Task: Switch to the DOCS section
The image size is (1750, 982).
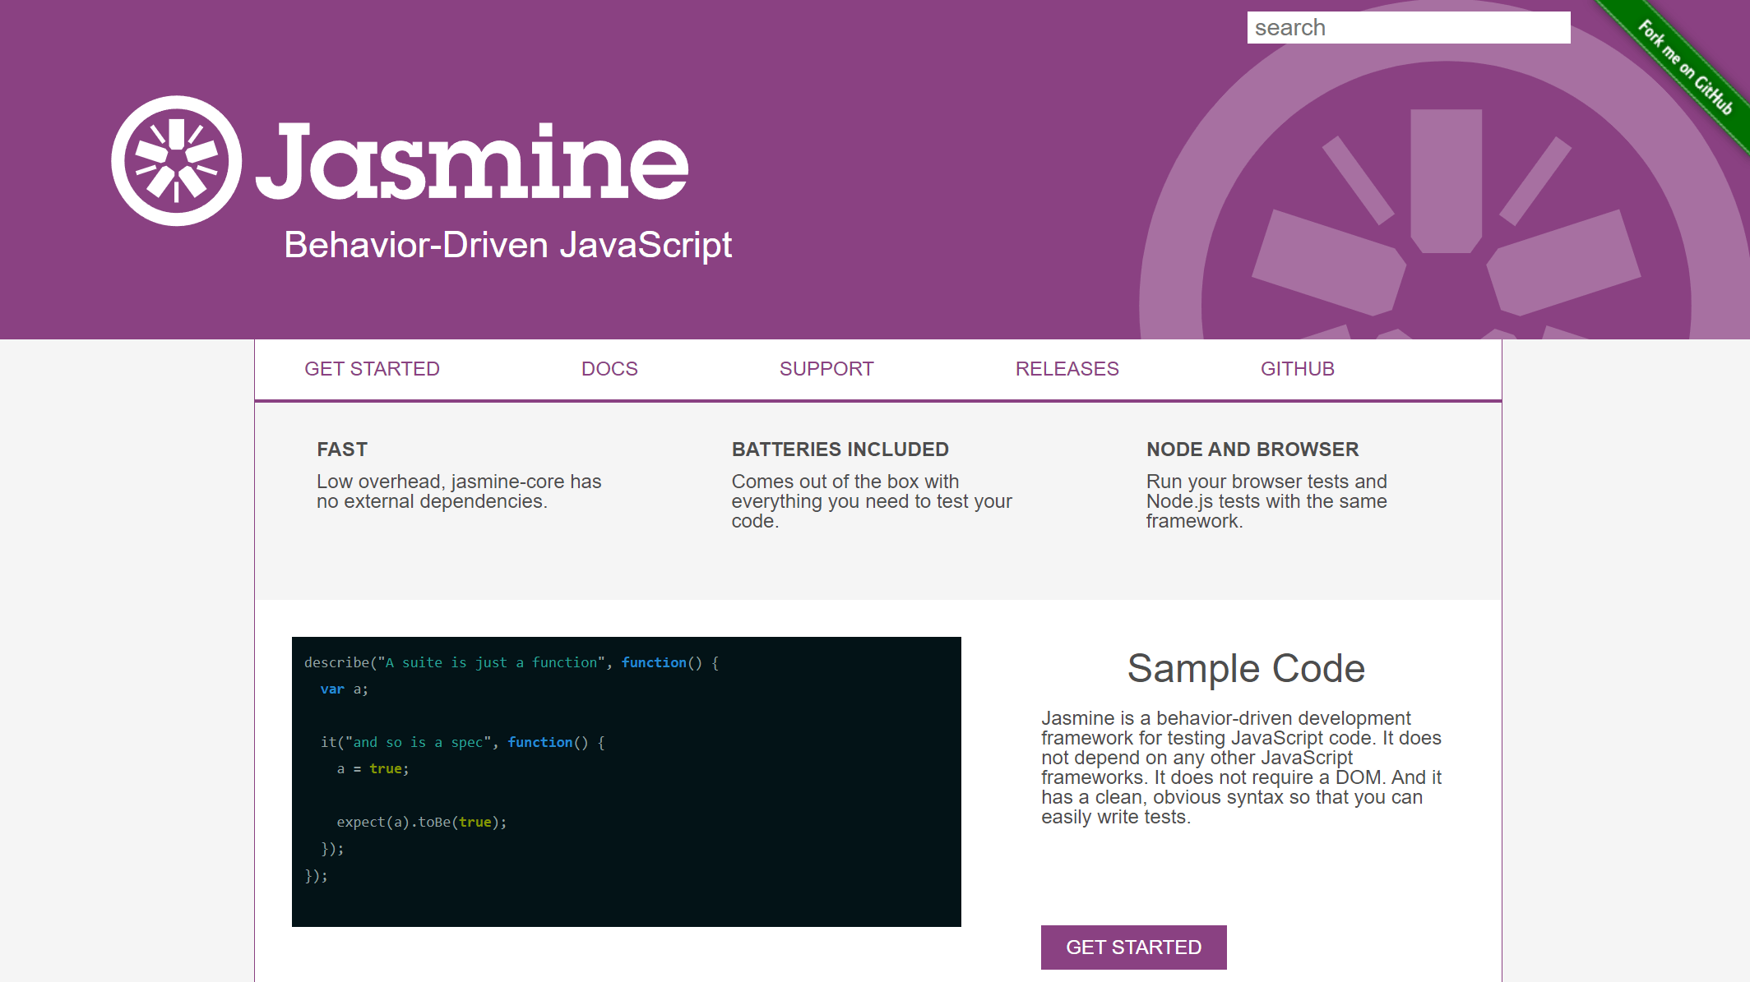Action: 609,368
